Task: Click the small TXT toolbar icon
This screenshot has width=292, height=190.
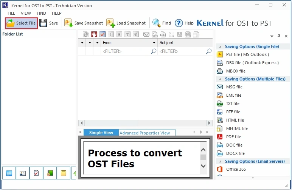Action: [163, 34]
